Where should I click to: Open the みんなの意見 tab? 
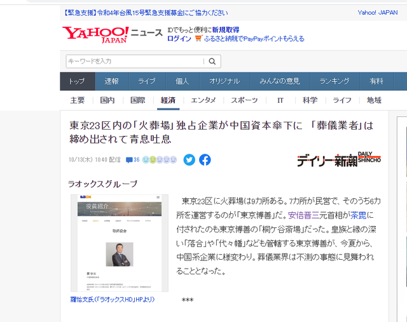coord(280,81)
